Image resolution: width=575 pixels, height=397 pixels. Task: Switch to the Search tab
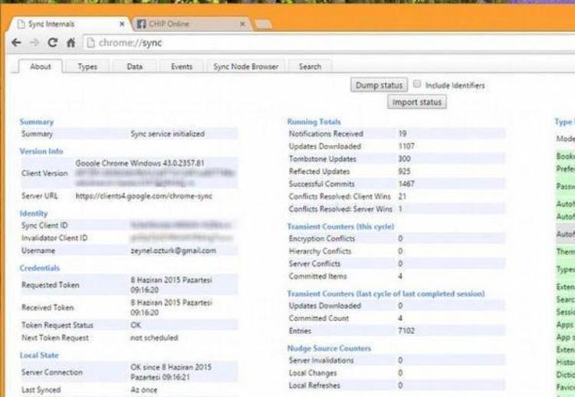310,67
